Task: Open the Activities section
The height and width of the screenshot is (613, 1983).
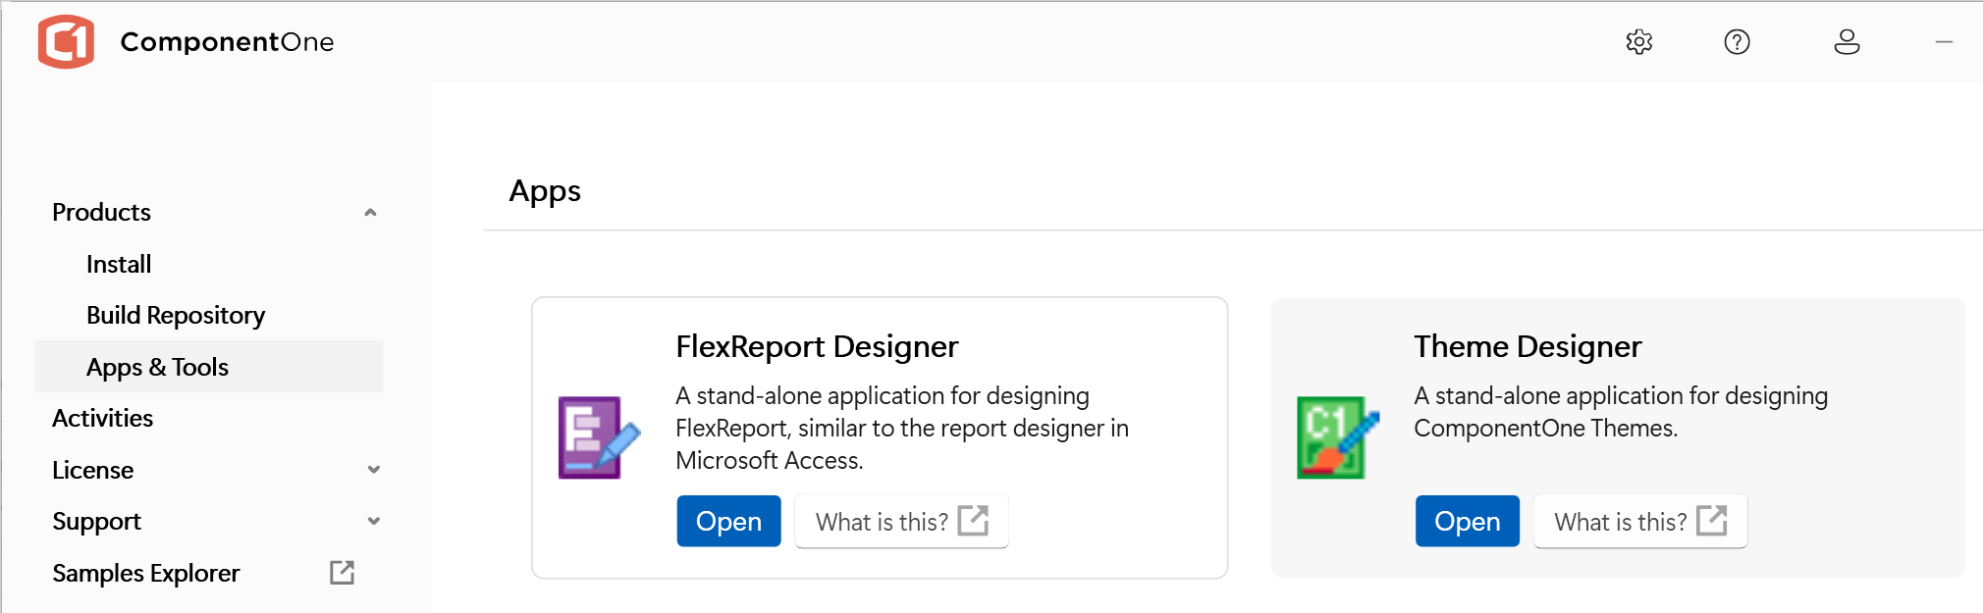Action: click(102, 419)
